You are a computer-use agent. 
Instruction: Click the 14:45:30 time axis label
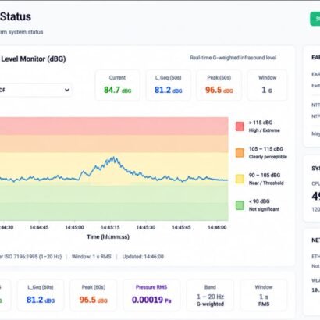146,227
